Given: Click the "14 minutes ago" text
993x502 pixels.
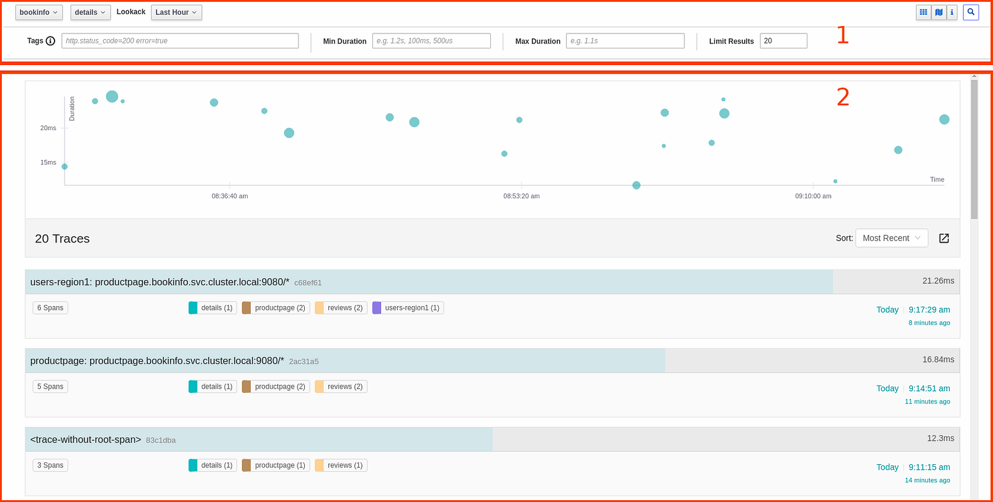Looking at the screenshot, I should pos(927,480).
